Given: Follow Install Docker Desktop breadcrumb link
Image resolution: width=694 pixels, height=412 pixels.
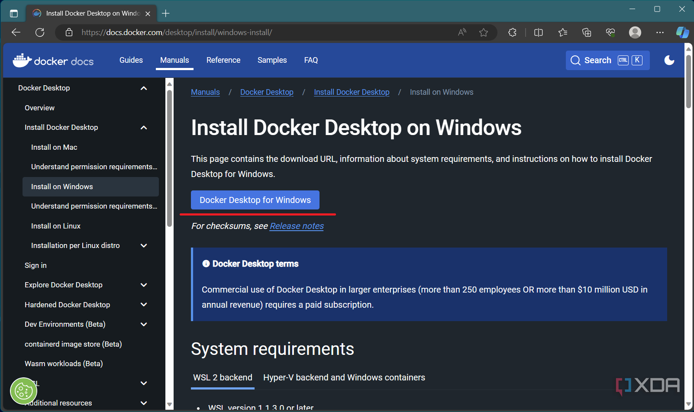Looking at the screenshot, I should [x=352, y=92].
